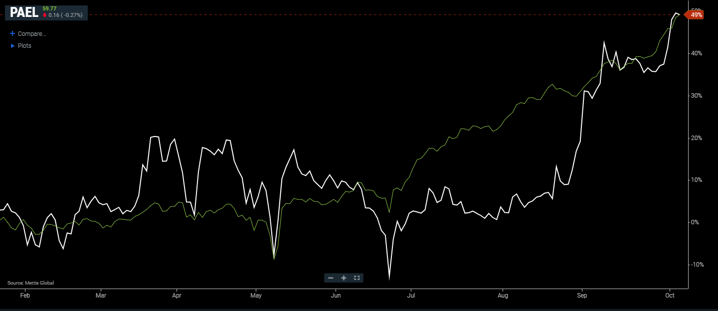Toggle full screen chart view

coord(357,278)
